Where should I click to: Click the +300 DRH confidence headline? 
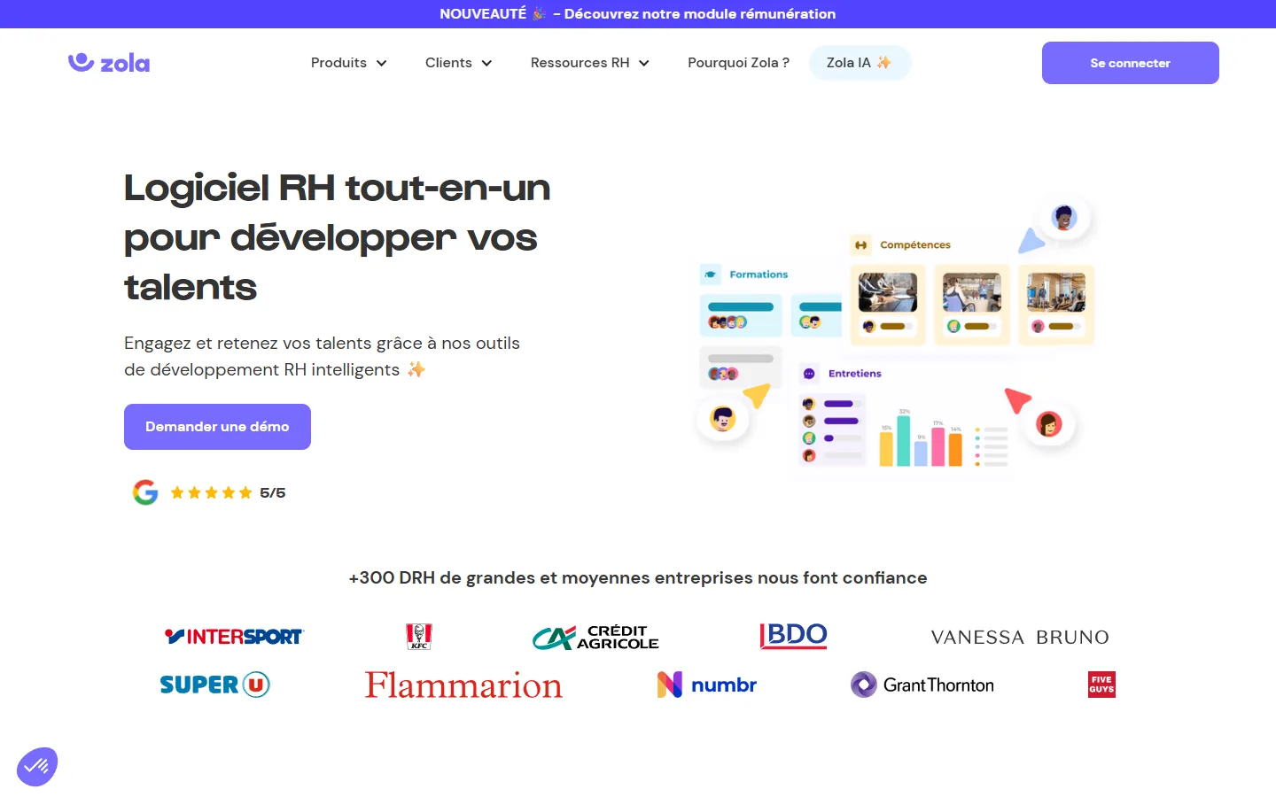638,578
